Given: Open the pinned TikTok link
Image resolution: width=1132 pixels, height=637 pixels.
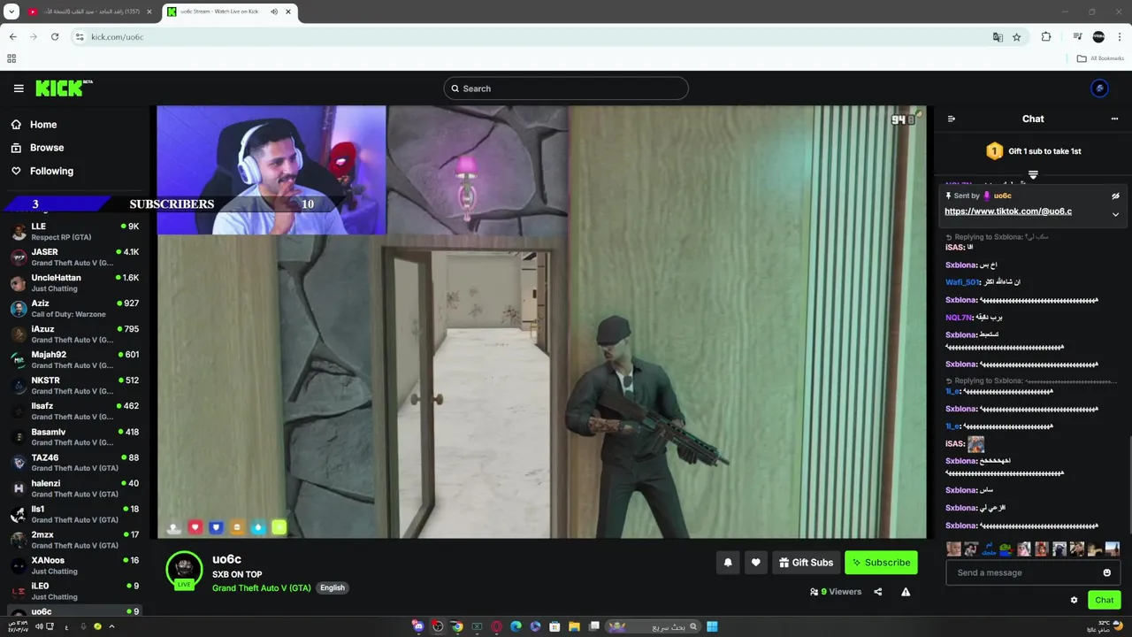Looking at the screenshot, I should pyautogui.click(x=1008, y=211).
